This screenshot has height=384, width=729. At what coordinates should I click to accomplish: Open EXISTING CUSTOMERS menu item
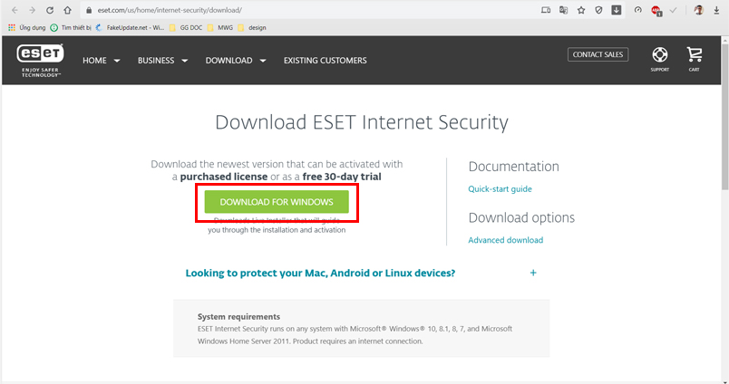(325, 61)
